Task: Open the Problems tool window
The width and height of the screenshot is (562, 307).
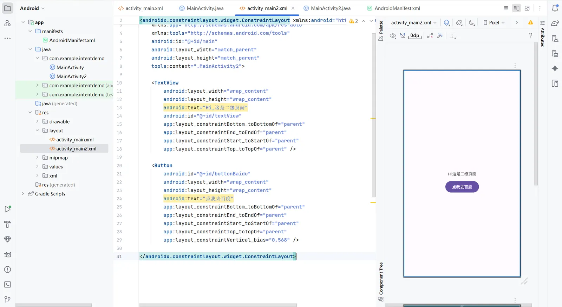Action: click(x=7, y=269)
